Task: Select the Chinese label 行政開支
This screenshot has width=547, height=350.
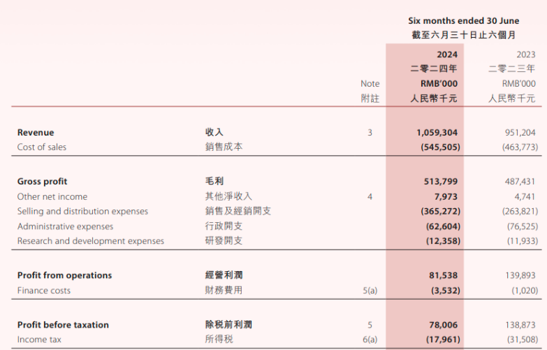Action: coord(224,226)
